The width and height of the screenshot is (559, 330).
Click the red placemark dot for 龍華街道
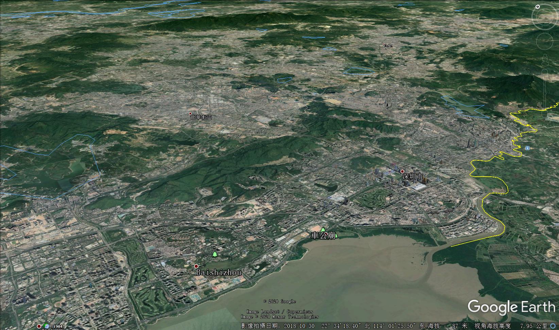click(190, 114)
